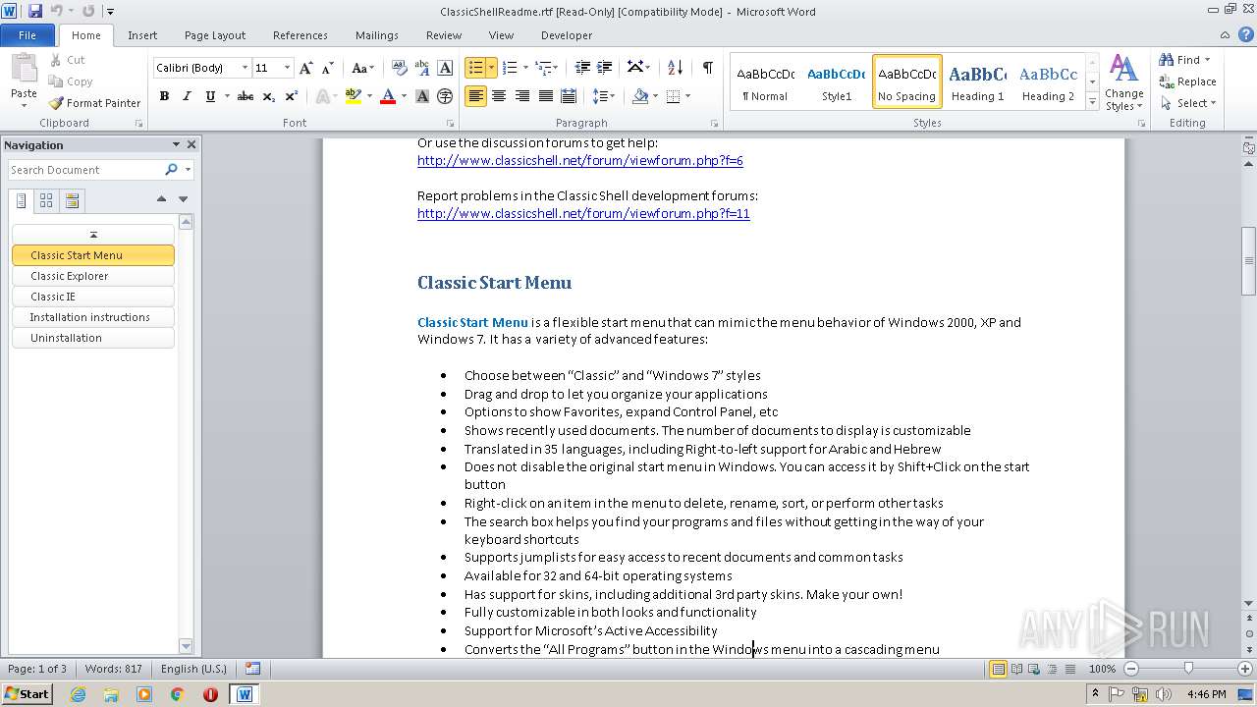Click the Search Document field
Screen dimensions: 1257x707
point(85,170)
